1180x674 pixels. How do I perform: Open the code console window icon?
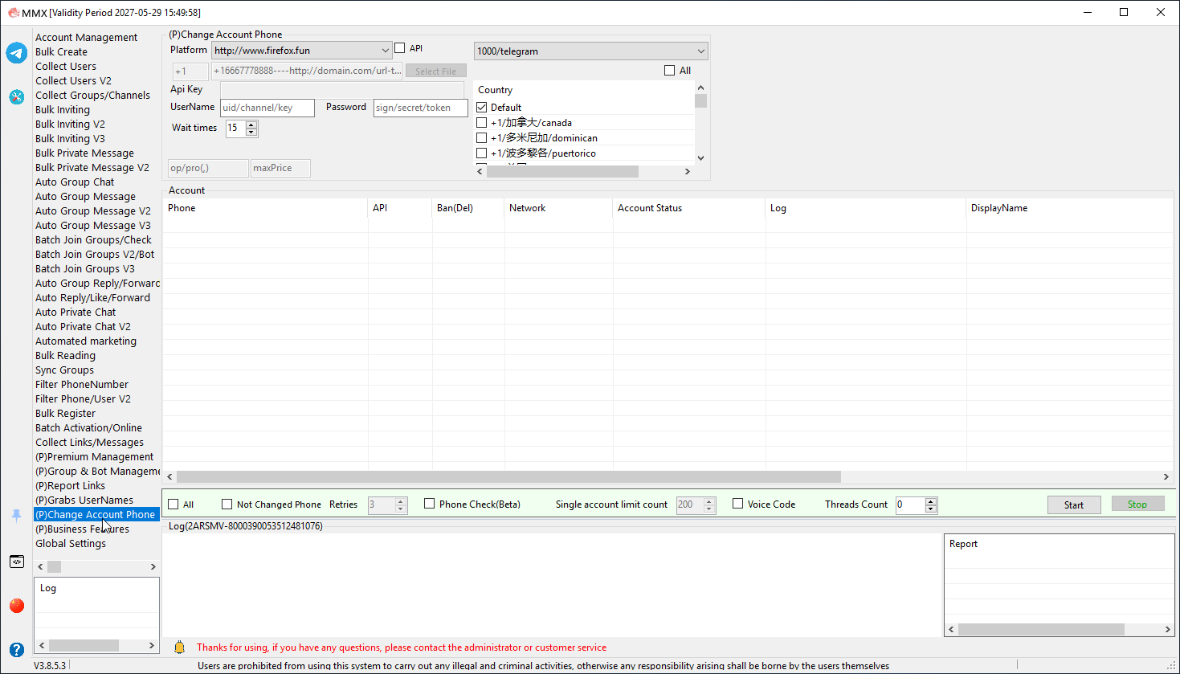tap(17, 562)
